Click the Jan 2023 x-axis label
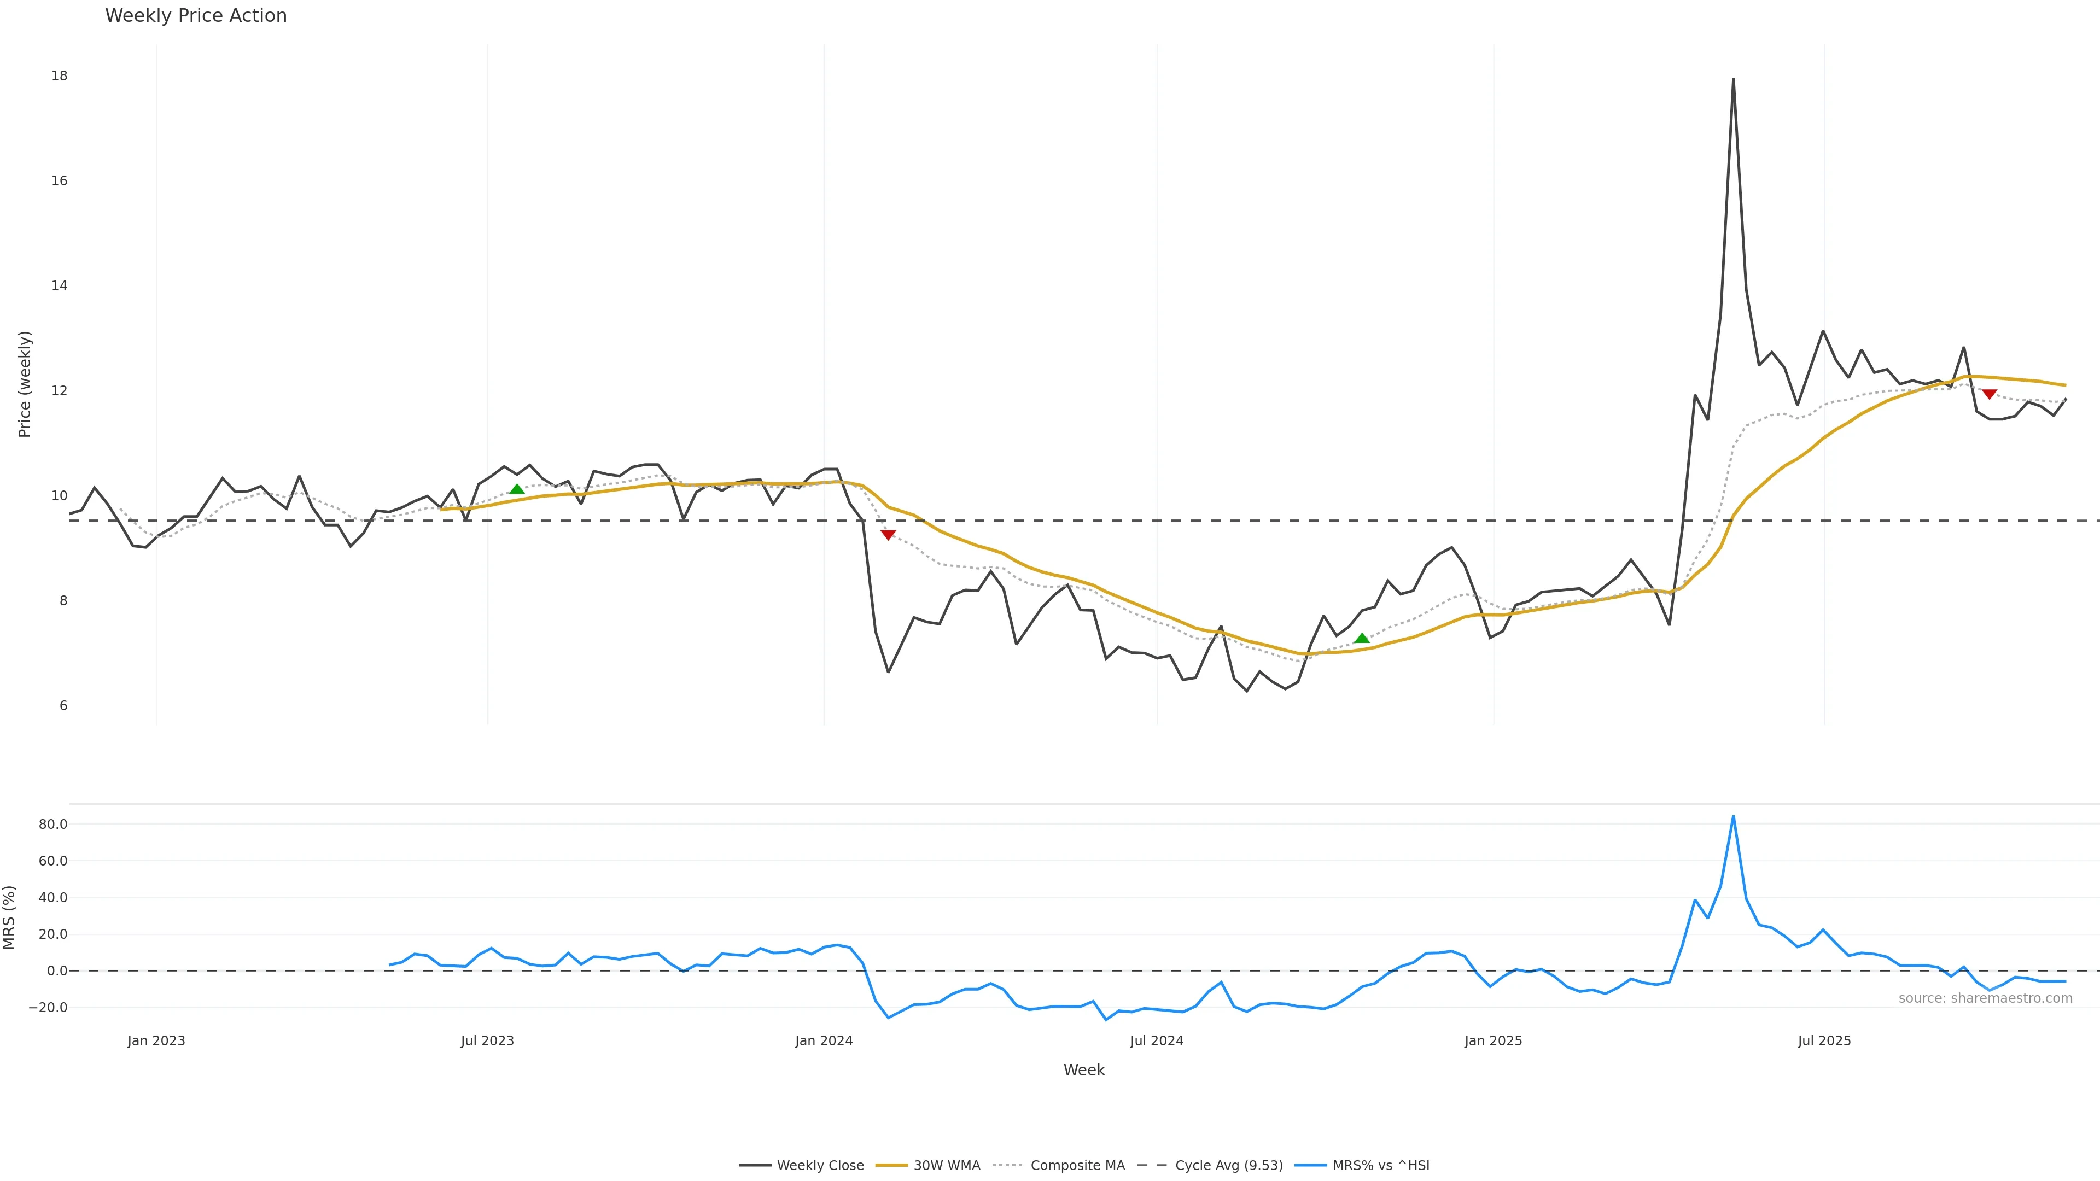 click(156, 1041)
